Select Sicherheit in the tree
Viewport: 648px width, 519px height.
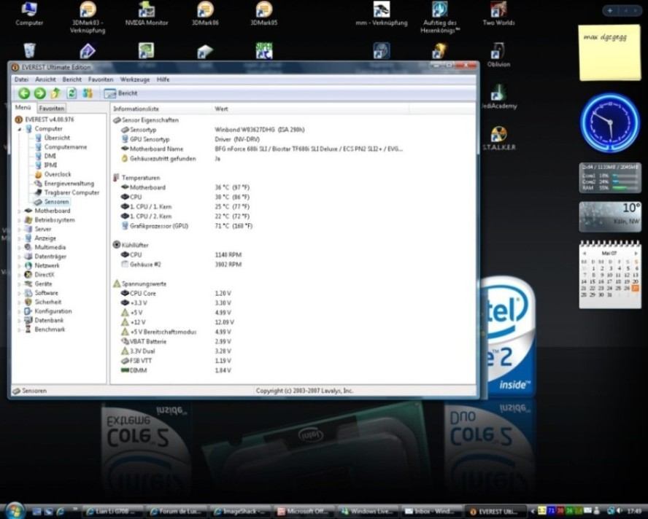48,302
